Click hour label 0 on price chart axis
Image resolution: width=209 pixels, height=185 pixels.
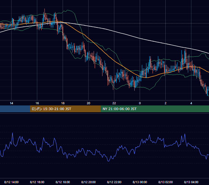[x=140, y=103]
